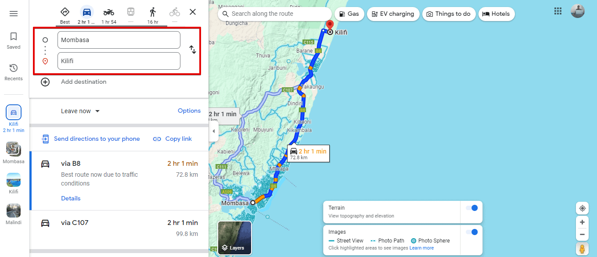Open the Google apps grid
Screen dimensions: 597x257
(558, 11)
